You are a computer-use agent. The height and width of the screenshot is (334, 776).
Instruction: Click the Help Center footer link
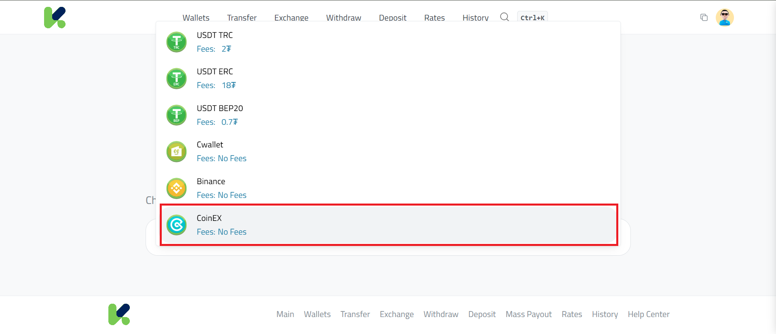pos(648,314)
